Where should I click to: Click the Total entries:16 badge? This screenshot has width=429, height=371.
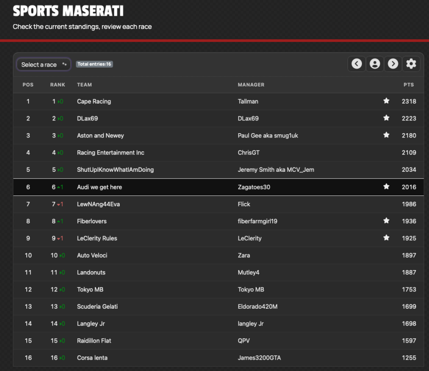pyautogui.click(x=94, y=64)
